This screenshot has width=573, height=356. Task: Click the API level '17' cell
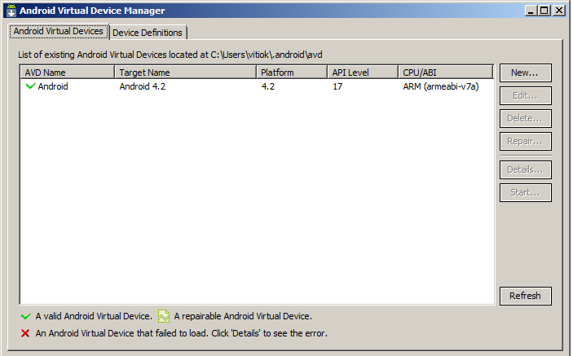coord(337,86)
